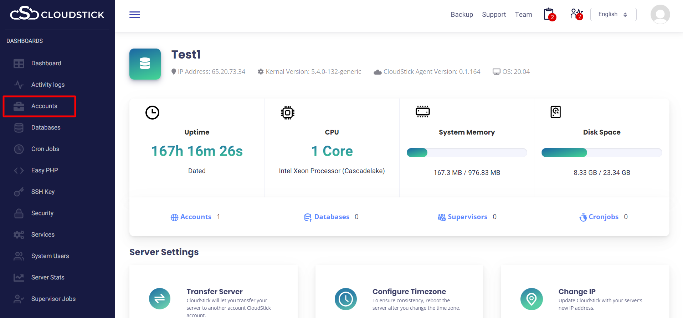
Task: Open Accounts in the sidebar
Action: (x=44, y=106)
